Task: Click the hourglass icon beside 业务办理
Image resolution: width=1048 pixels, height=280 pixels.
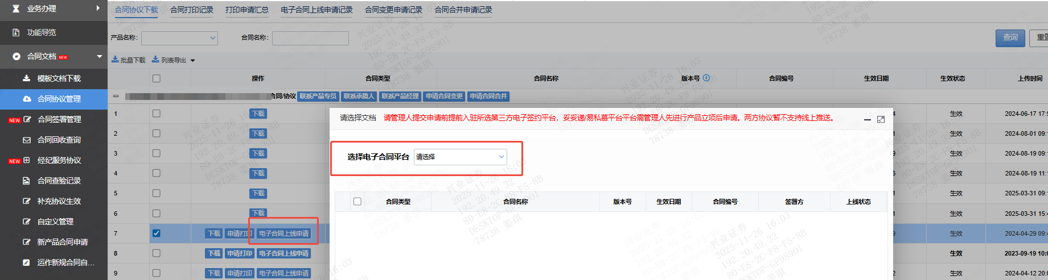Action: tap(16, 9)
